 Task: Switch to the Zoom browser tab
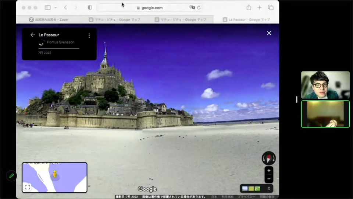49,20
